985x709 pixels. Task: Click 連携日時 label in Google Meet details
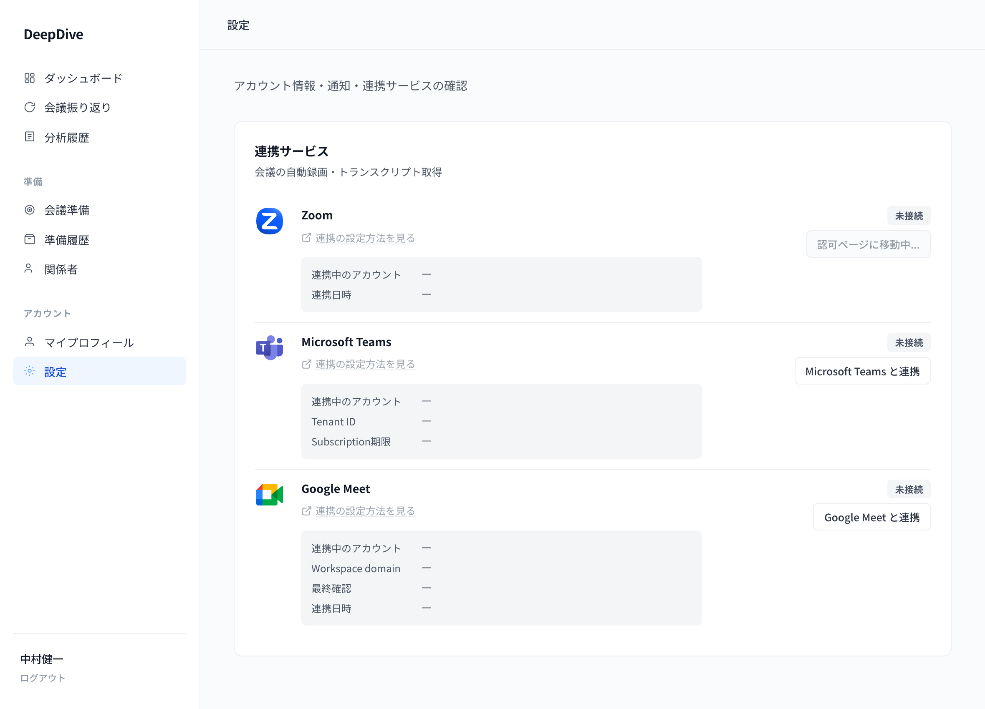331,608
